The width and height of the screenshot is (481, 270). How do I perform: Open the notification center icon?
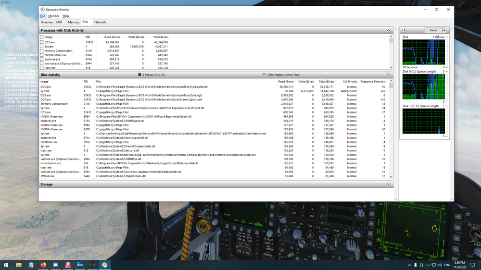pyautogui.click(x=473, y=265)
